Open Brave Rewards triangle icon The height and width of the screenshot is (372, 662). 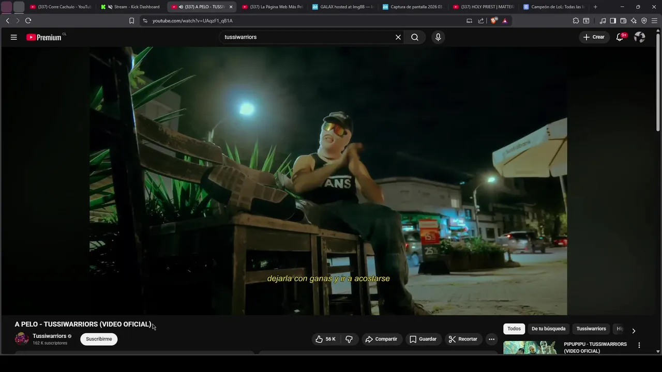505,21
